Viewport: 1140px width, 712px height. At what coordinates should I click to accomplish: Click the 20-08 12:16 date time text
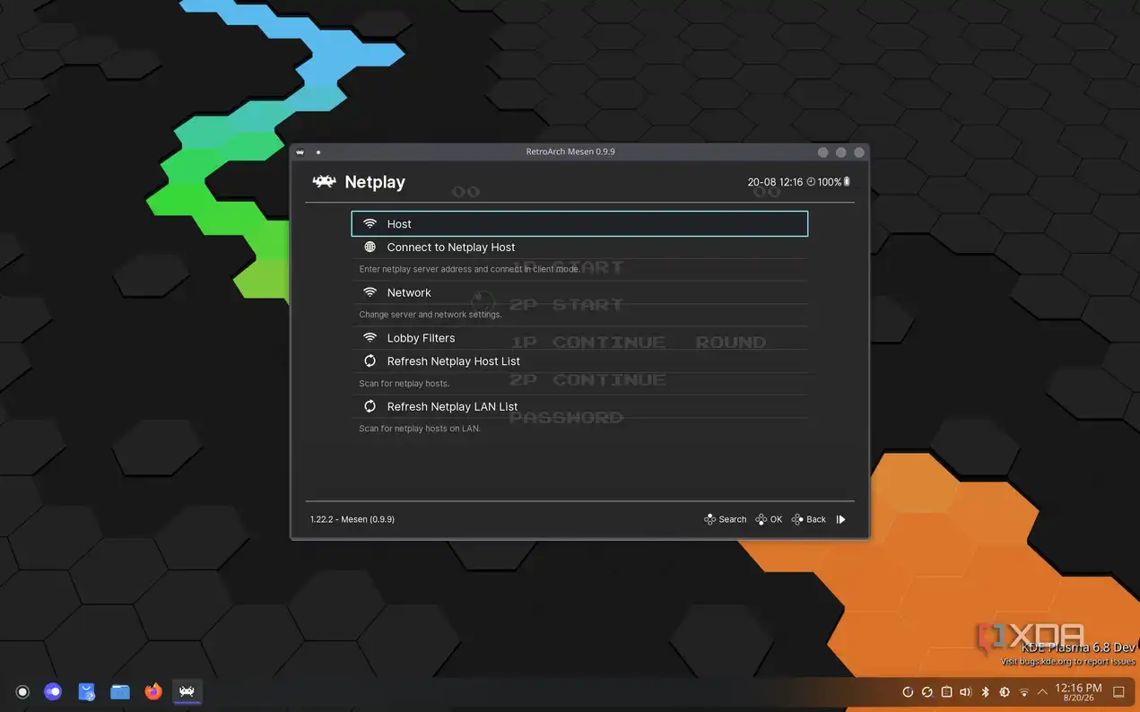tap(775, 182)
